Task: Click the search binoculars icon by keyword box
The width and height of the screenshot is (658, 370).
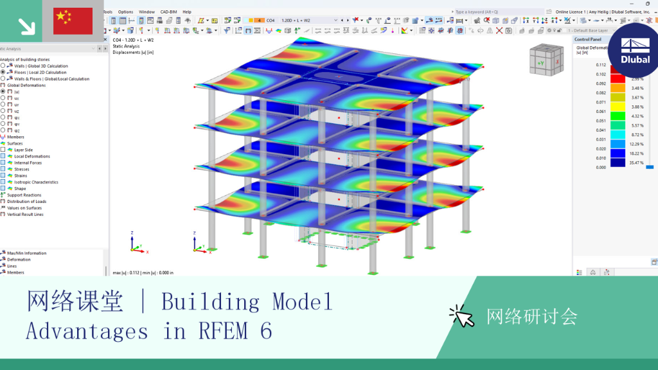Action: point(549,12)
